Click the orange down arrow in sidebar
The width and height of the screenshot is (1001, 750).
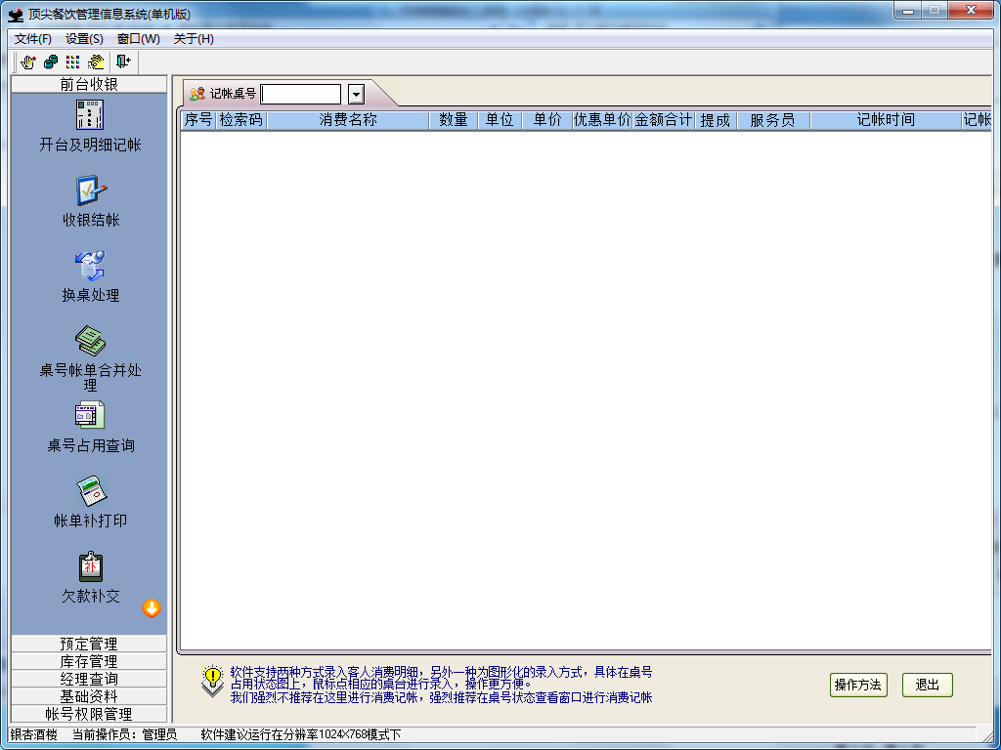tap(152, 608)
